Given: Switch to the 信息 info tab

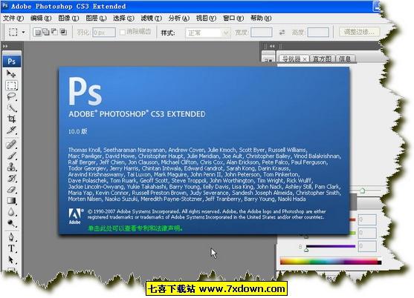Looking at the screenshot, I should pos(345,59).
